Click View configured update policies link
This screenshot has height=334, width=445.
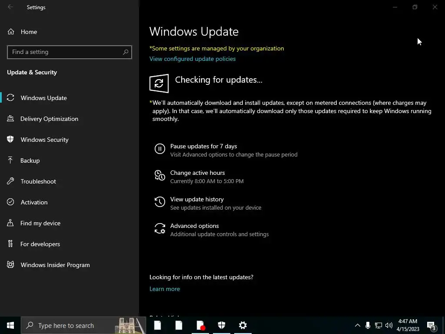[x=193, y=59]
